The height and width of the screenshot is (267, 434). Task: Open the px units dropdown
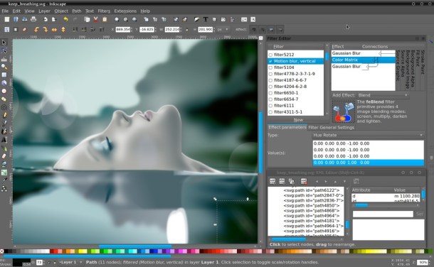223,29
